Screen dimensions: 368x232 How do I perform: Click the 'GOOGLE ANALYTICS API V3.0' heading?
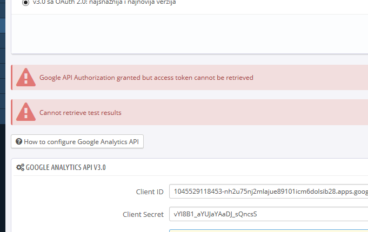point(66,167)
